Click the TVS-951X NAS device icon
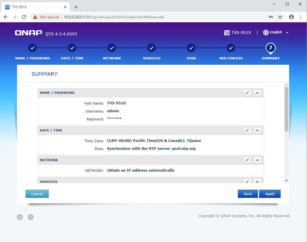307x242 pixels. point(227,33)
